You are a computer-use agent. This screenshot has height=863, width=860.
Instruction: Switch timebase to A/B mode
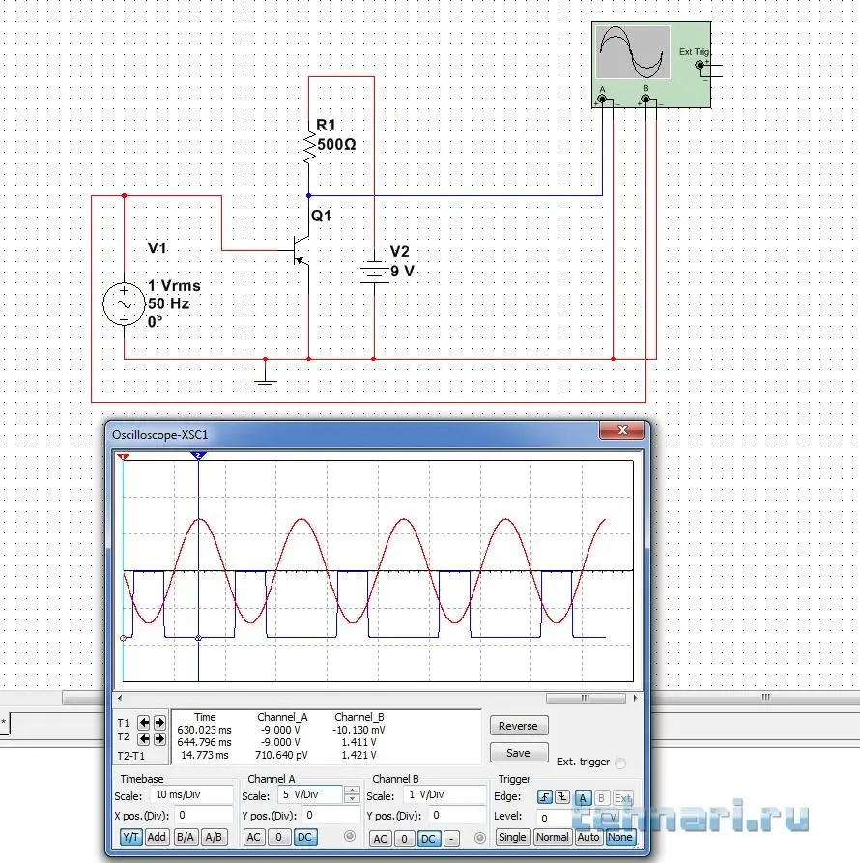pyautogui.click(x=214, y=837)
